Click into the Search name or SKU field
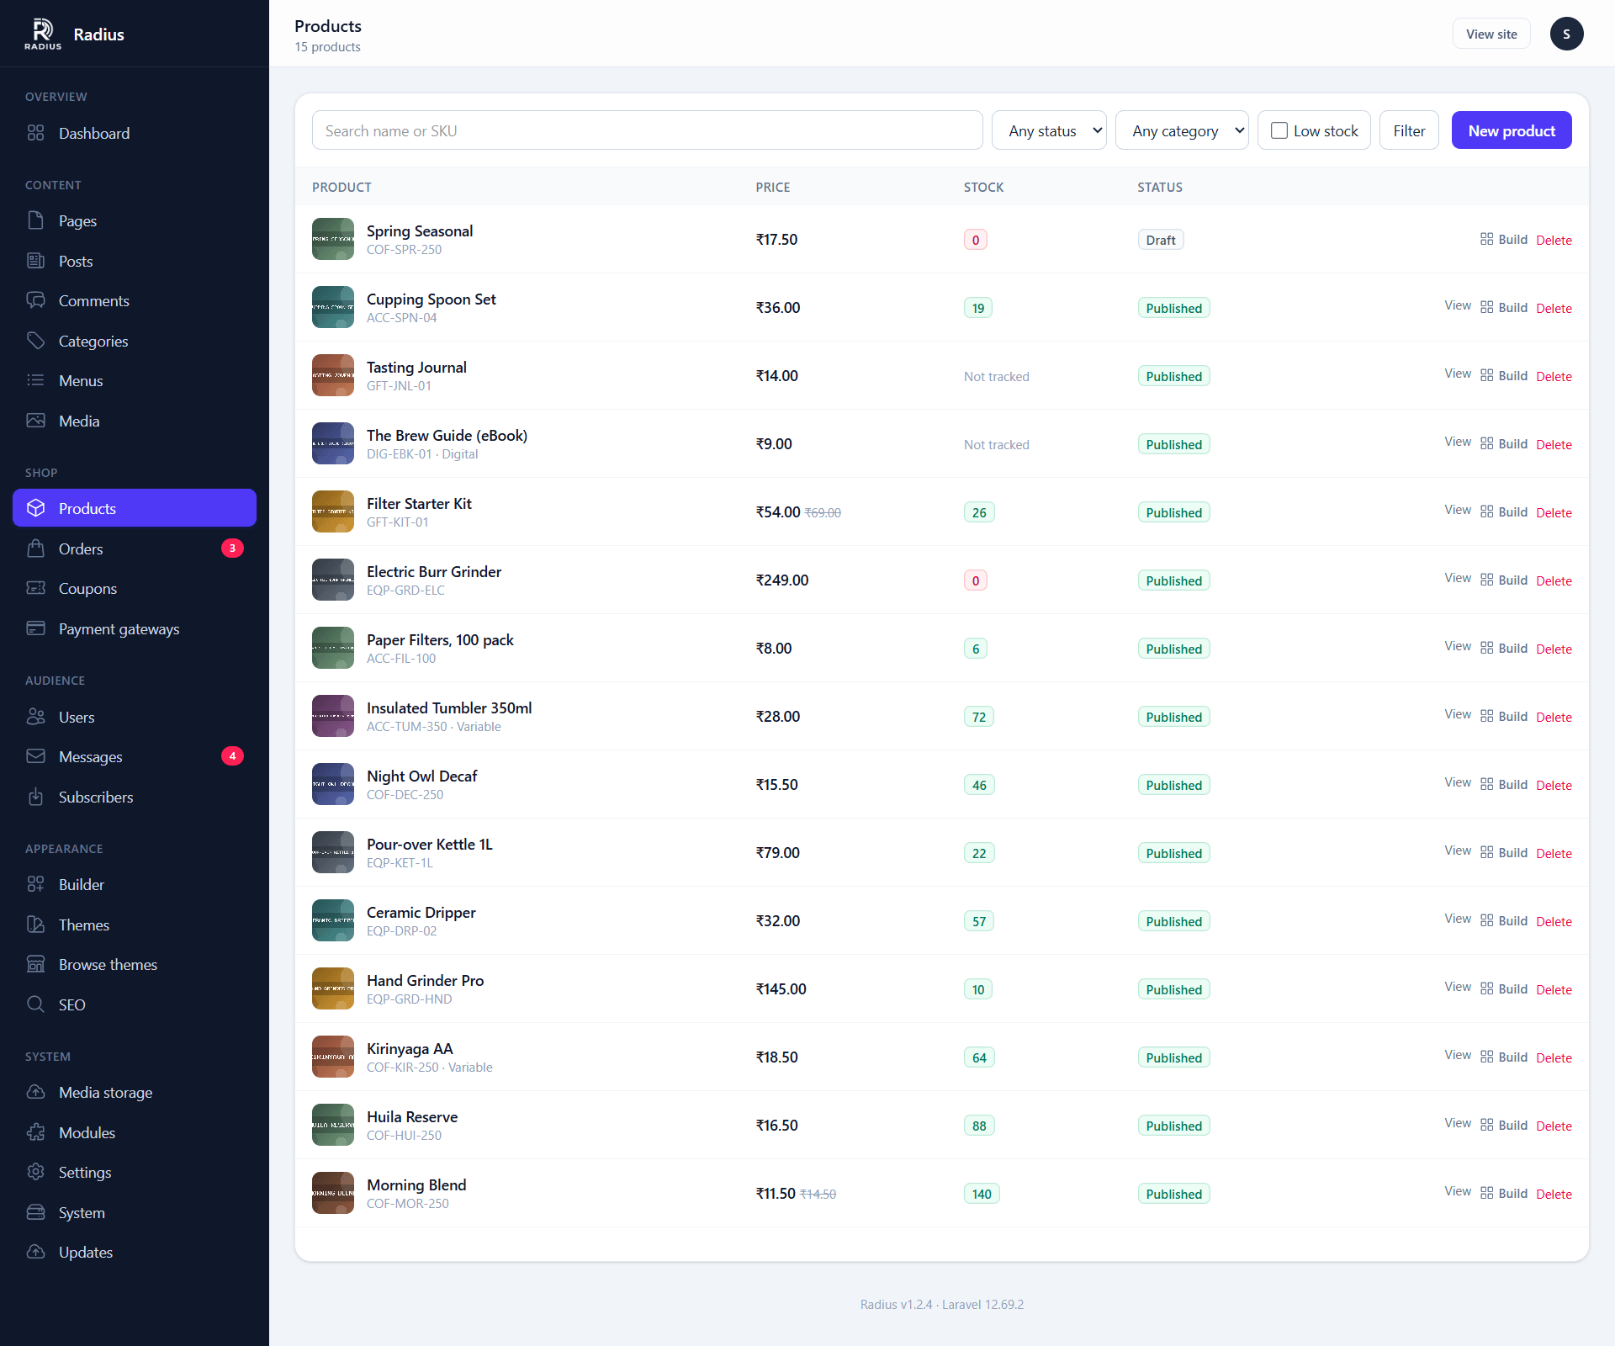The image size is (1615, 1346). tap(647, 130)
